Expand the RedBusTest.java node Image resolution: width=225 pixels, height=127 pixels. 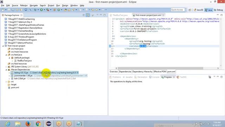pyautogui.click(x=13, y=61)
